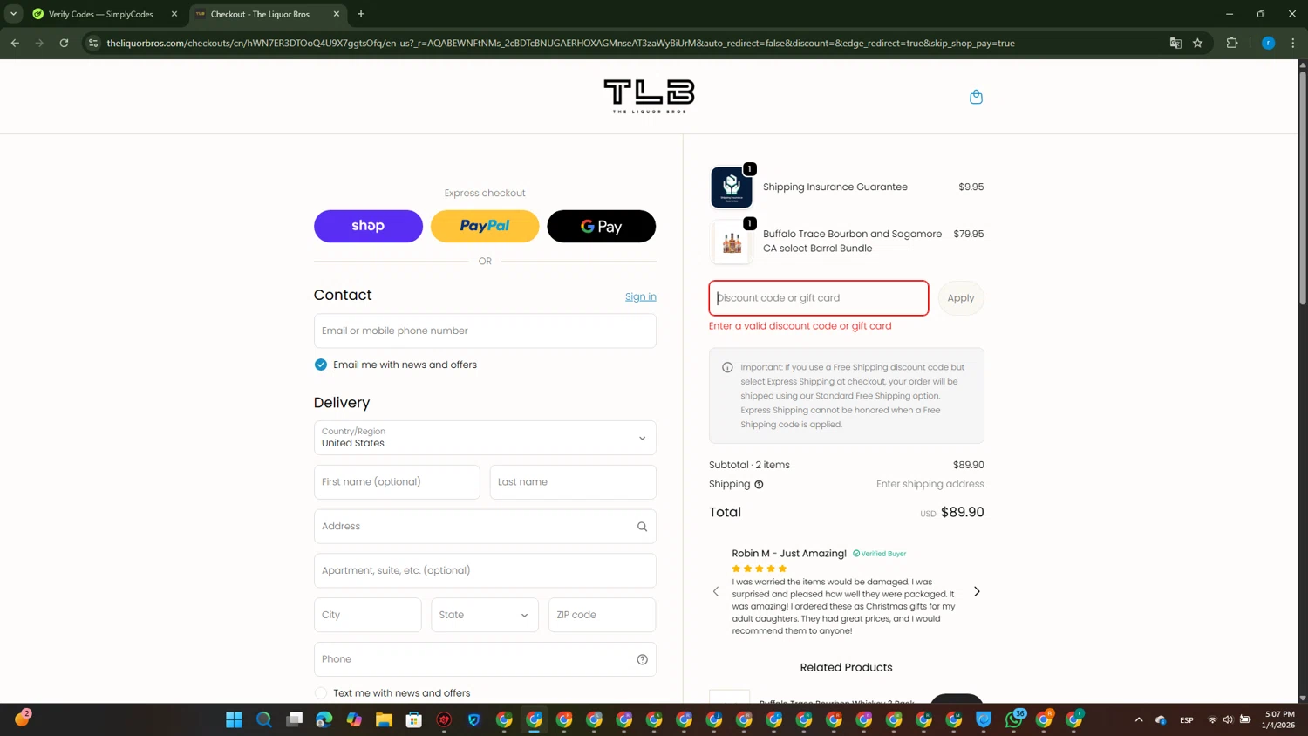Open Copilot from taskbar
Viewport: 1308px width, 736px height.
(354, 719)
